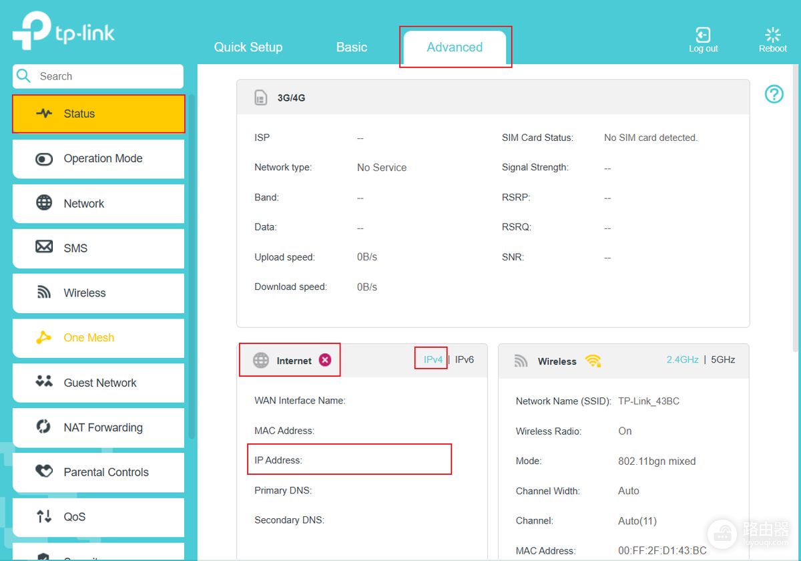Switch to the Basic tab
Screen dimensions: 801x561
352,47
